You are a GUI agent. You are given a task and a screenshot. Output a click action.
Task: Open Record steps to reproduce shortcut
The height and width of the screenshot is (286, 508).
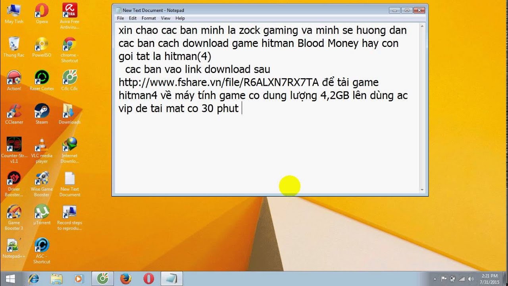click(x=69, y=217)
